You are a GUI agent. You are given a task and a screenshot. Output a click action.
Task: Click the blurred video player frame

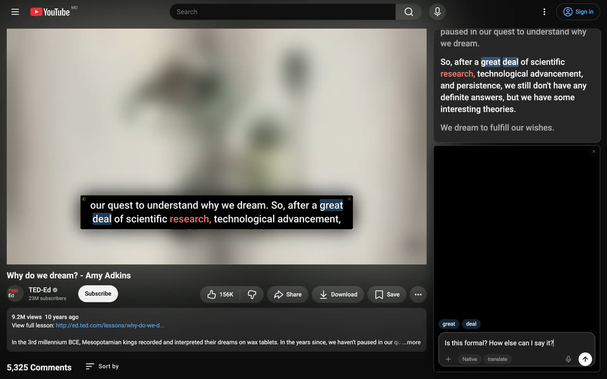216,147
